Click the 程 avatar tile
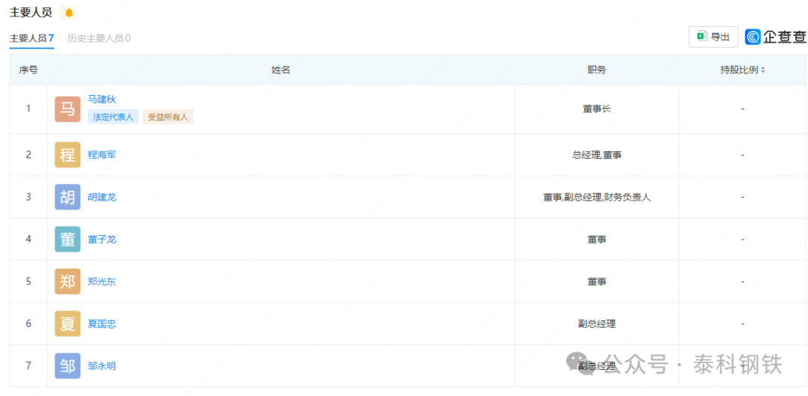This screenshot has height=396, width=808. coord(67,155)
